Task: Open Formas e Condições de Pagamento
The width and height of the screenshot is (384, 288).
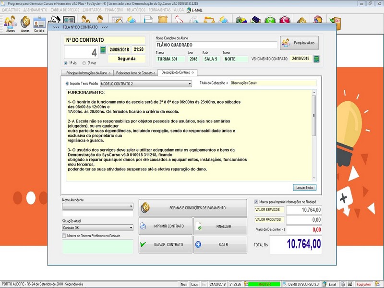Action: (193, 208)
